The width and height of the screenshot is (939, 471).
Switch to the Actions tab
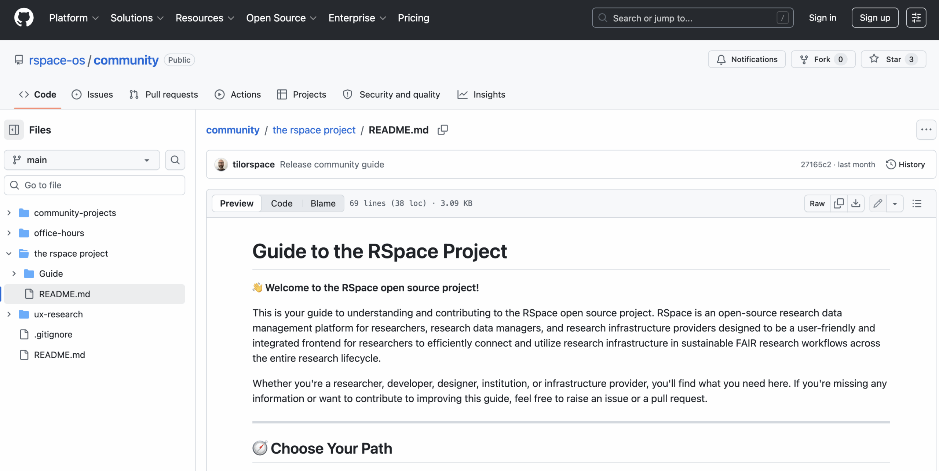tap(238, 94)
